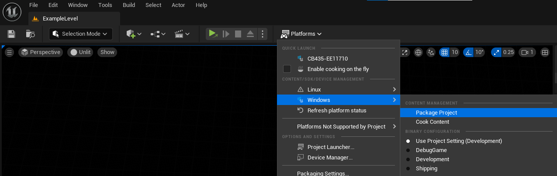Open viewport layout grid icon

[545, 52]
